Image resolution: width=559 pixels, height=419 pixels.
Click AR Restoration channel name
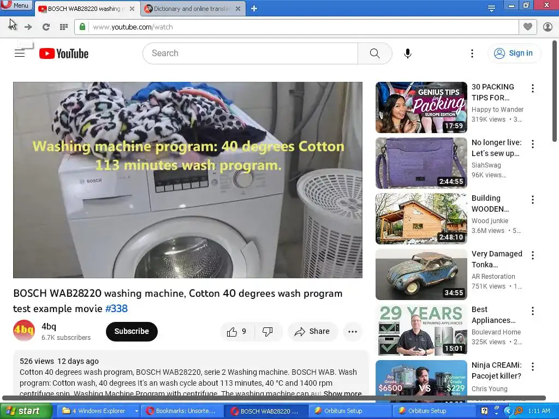[493, 277]
